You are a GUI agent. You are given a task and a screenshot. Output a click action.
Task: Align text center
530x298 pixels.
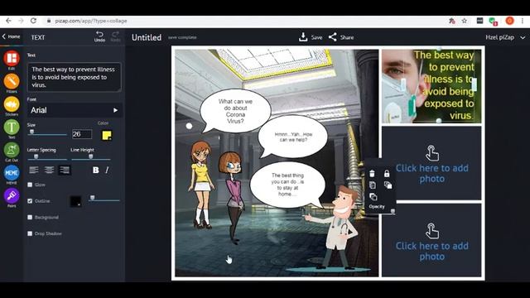coord(49,170)
